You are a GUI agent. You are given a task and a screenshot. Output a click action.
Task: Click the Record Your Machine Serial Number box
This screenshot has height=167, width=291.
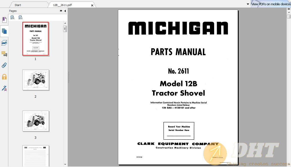coord(179,131)
